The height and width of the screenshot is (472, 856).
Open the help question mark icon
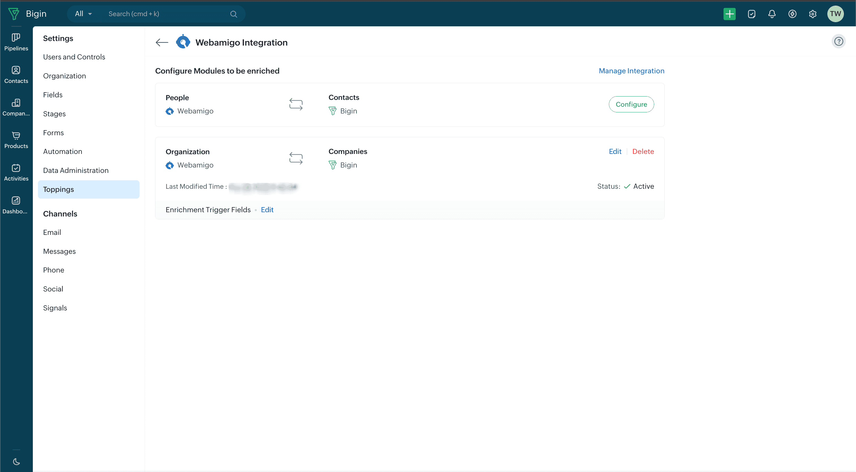tap(838, 42)
